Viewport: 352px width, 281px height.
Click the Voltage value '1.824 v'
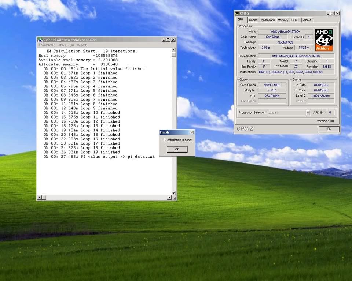tap(304, 48)
